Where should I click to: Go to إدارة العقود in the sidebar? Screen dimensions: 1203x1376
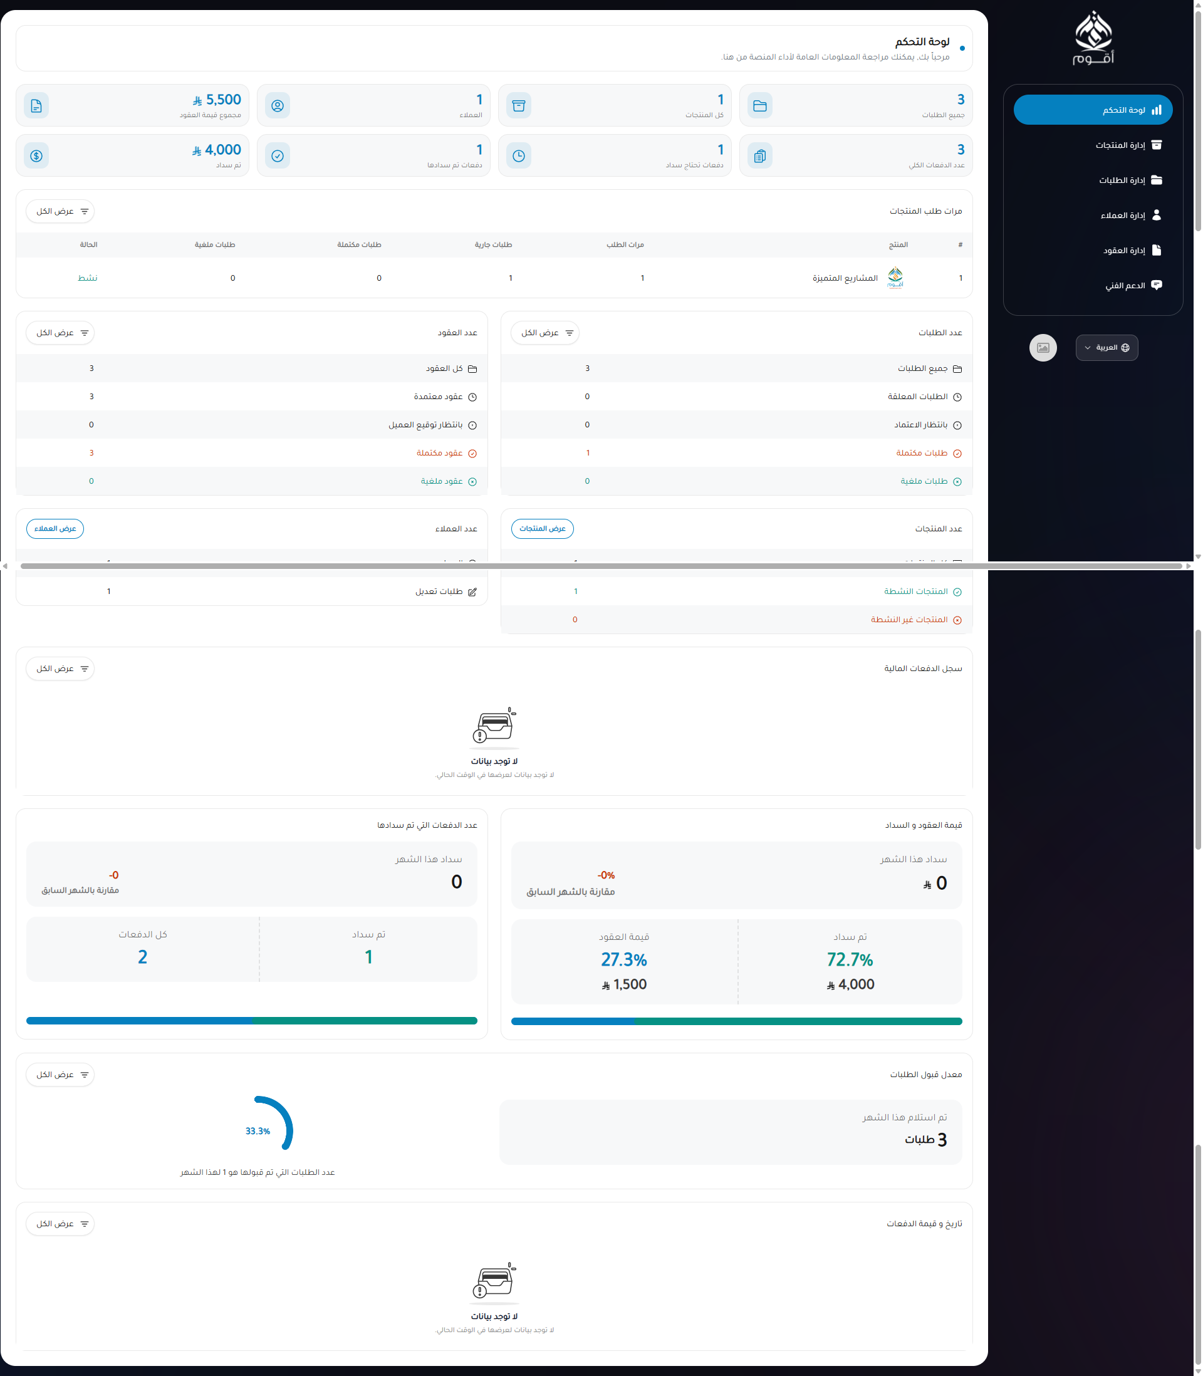(1131, 251)
